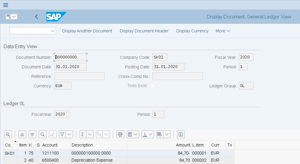Open the Subtotals dropdown arrow
Viewport: 300px width, 164px height.
[x=106, y=134]
